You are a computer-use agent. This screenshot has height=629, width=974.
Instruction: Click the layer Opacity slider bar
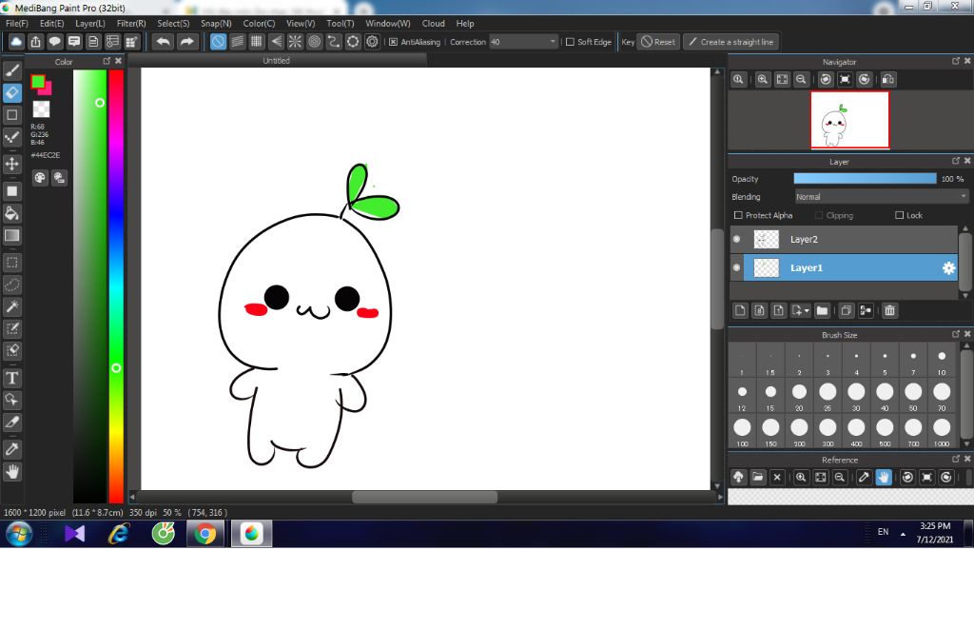(x=865, y=179)
